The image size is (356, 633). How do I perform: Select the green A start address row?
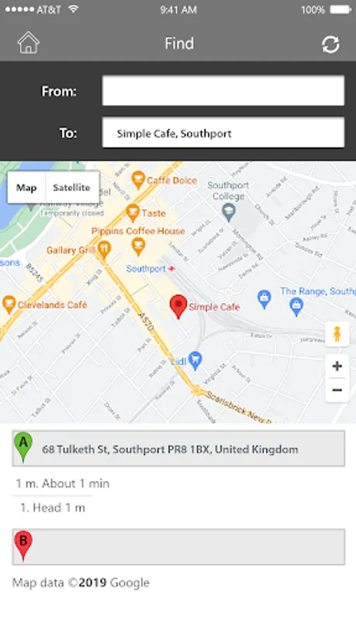[179, 449]
